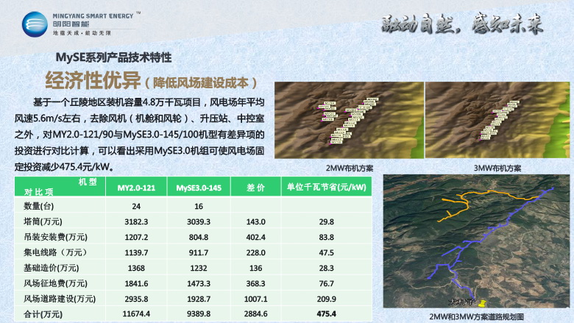Click row label '数量(台)'

(x=39, y=206)
